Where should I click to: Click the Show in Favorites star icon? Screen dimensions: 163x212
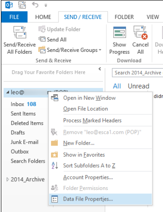tap(55, 154)
